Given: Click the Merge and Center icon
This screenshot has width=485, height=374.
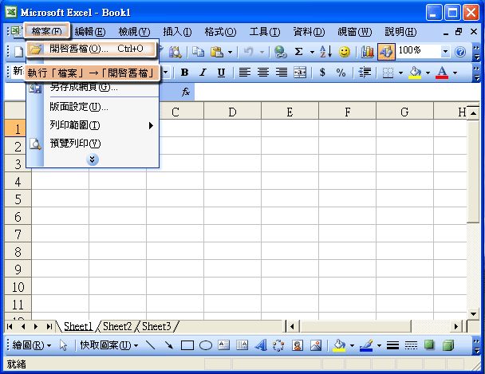Looking at the screenshot, I should [300, 73].
